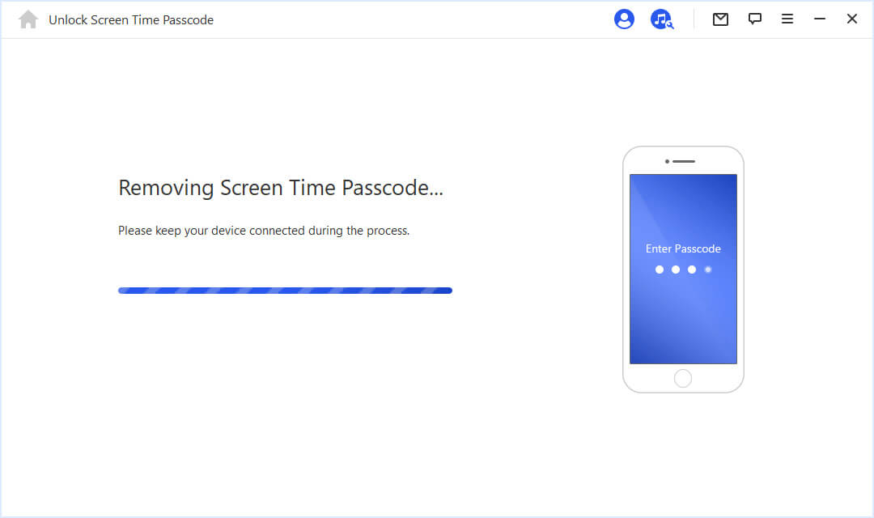Toggle the second passcode dot on phone screen

[x=675, y=269]
